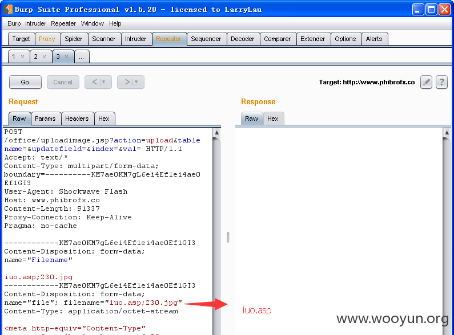This screenshot has width=454, height=335.
Task: Click the 'Accept: text/*' line
Action: (36, 157)
